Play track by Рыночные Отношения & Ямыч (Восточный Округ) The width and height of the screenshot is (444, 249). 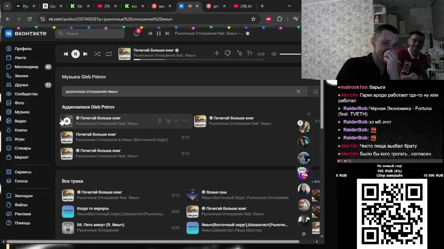point(67,137)
